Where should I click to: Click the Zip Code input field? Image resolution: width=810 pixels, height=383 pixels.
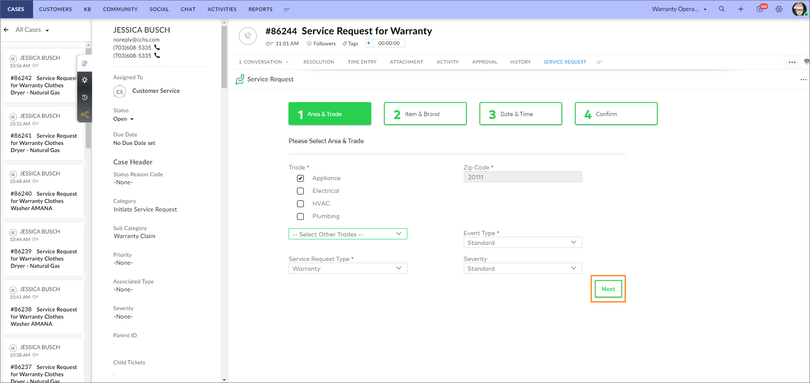click(523, 177)
